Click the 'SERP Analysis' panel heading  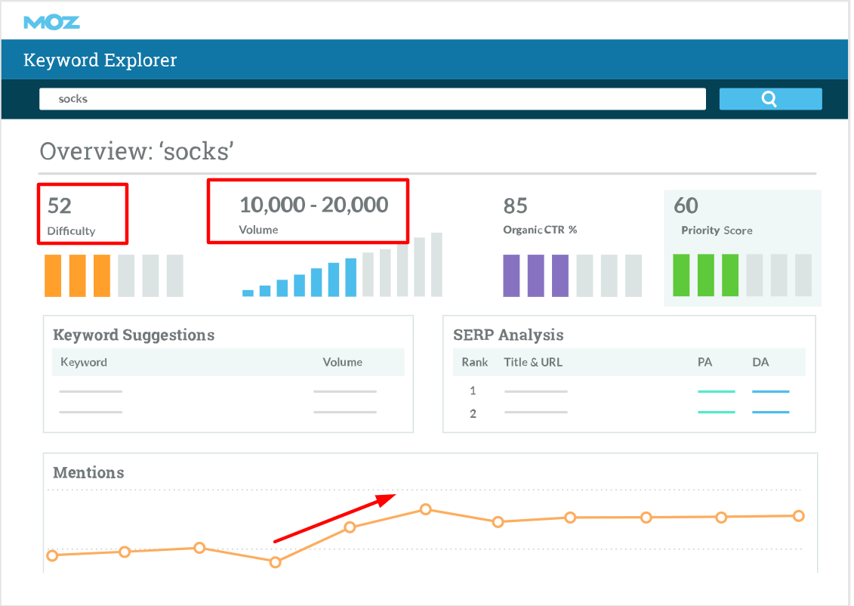click(x=508, y=335)
